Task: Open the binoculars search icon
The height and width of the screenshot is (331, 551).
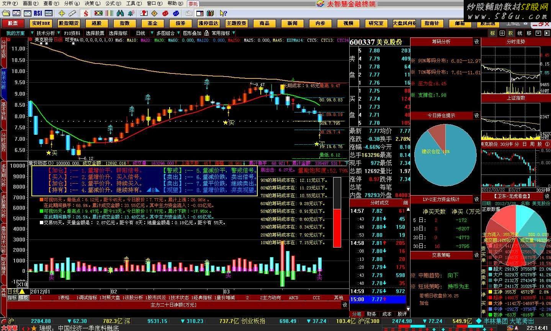Action: pyautogui.click(x=120, y=13)
